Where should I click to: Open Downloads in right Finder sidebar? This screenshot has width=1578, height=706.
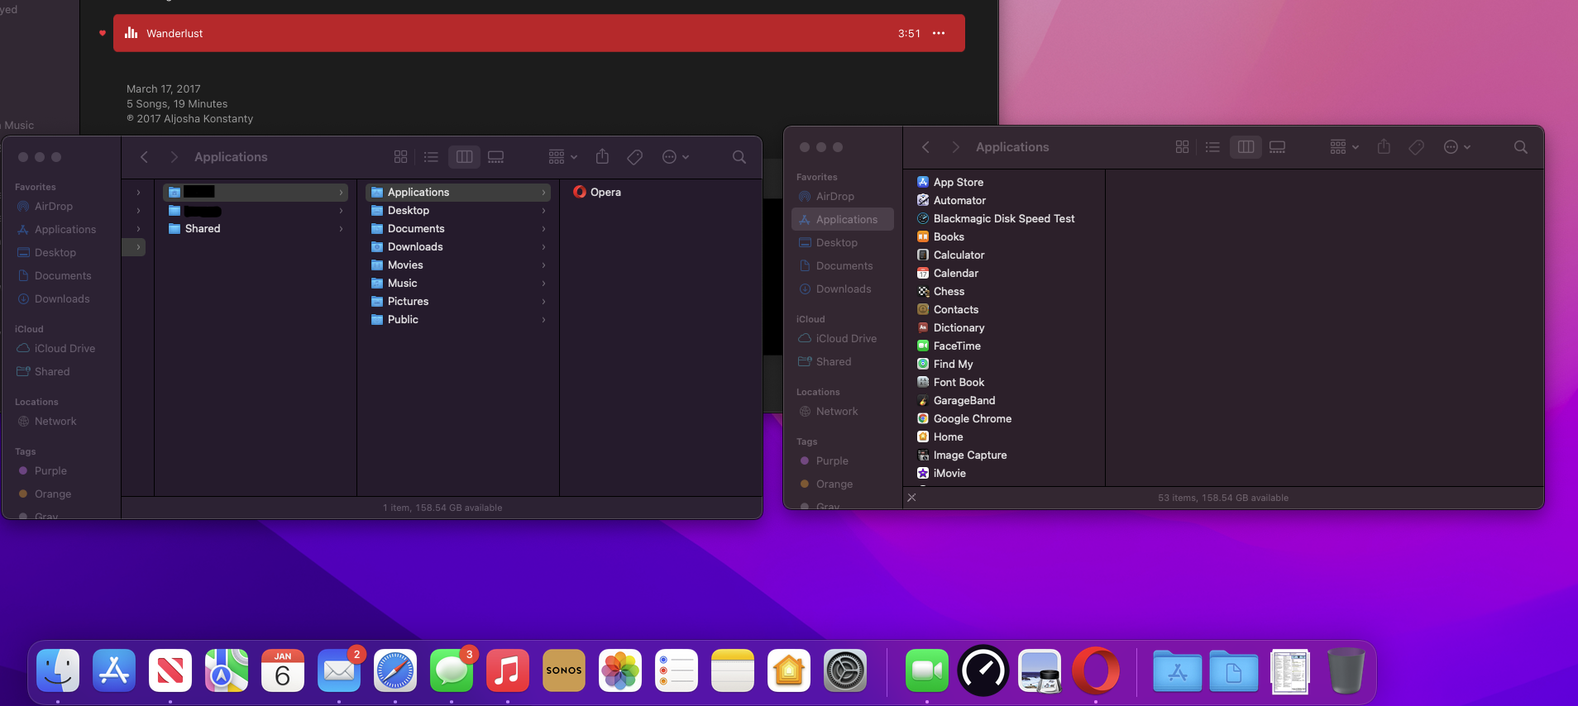coord(843,289)
